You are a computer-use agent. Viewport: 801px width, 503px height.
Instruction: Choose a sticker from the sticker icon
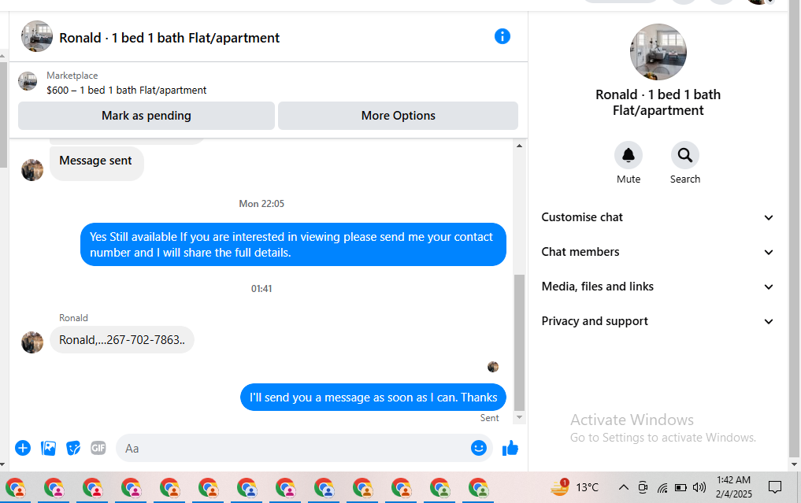pos(73,448)
